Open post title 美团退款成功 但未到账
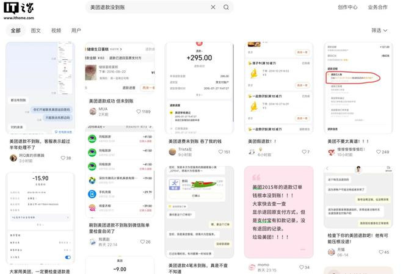403x274 pixels. [x=111, y=101]
